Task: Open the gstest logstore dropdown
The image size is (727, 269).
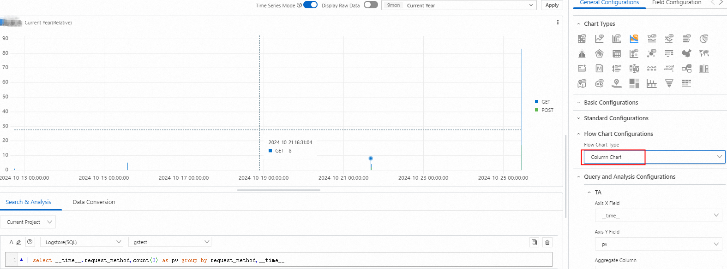Action: click(169, 242)
